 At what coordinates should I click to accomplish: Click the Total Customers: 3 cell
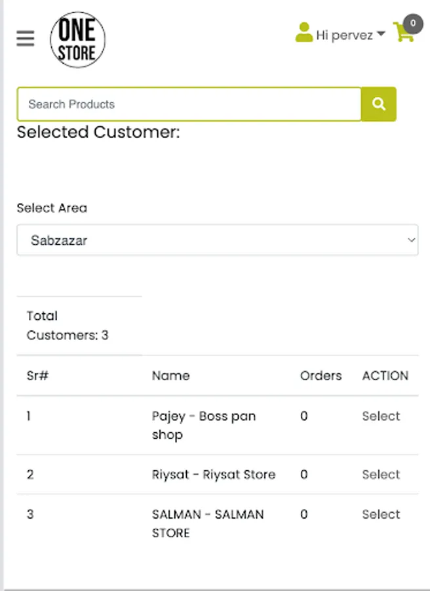68,326
